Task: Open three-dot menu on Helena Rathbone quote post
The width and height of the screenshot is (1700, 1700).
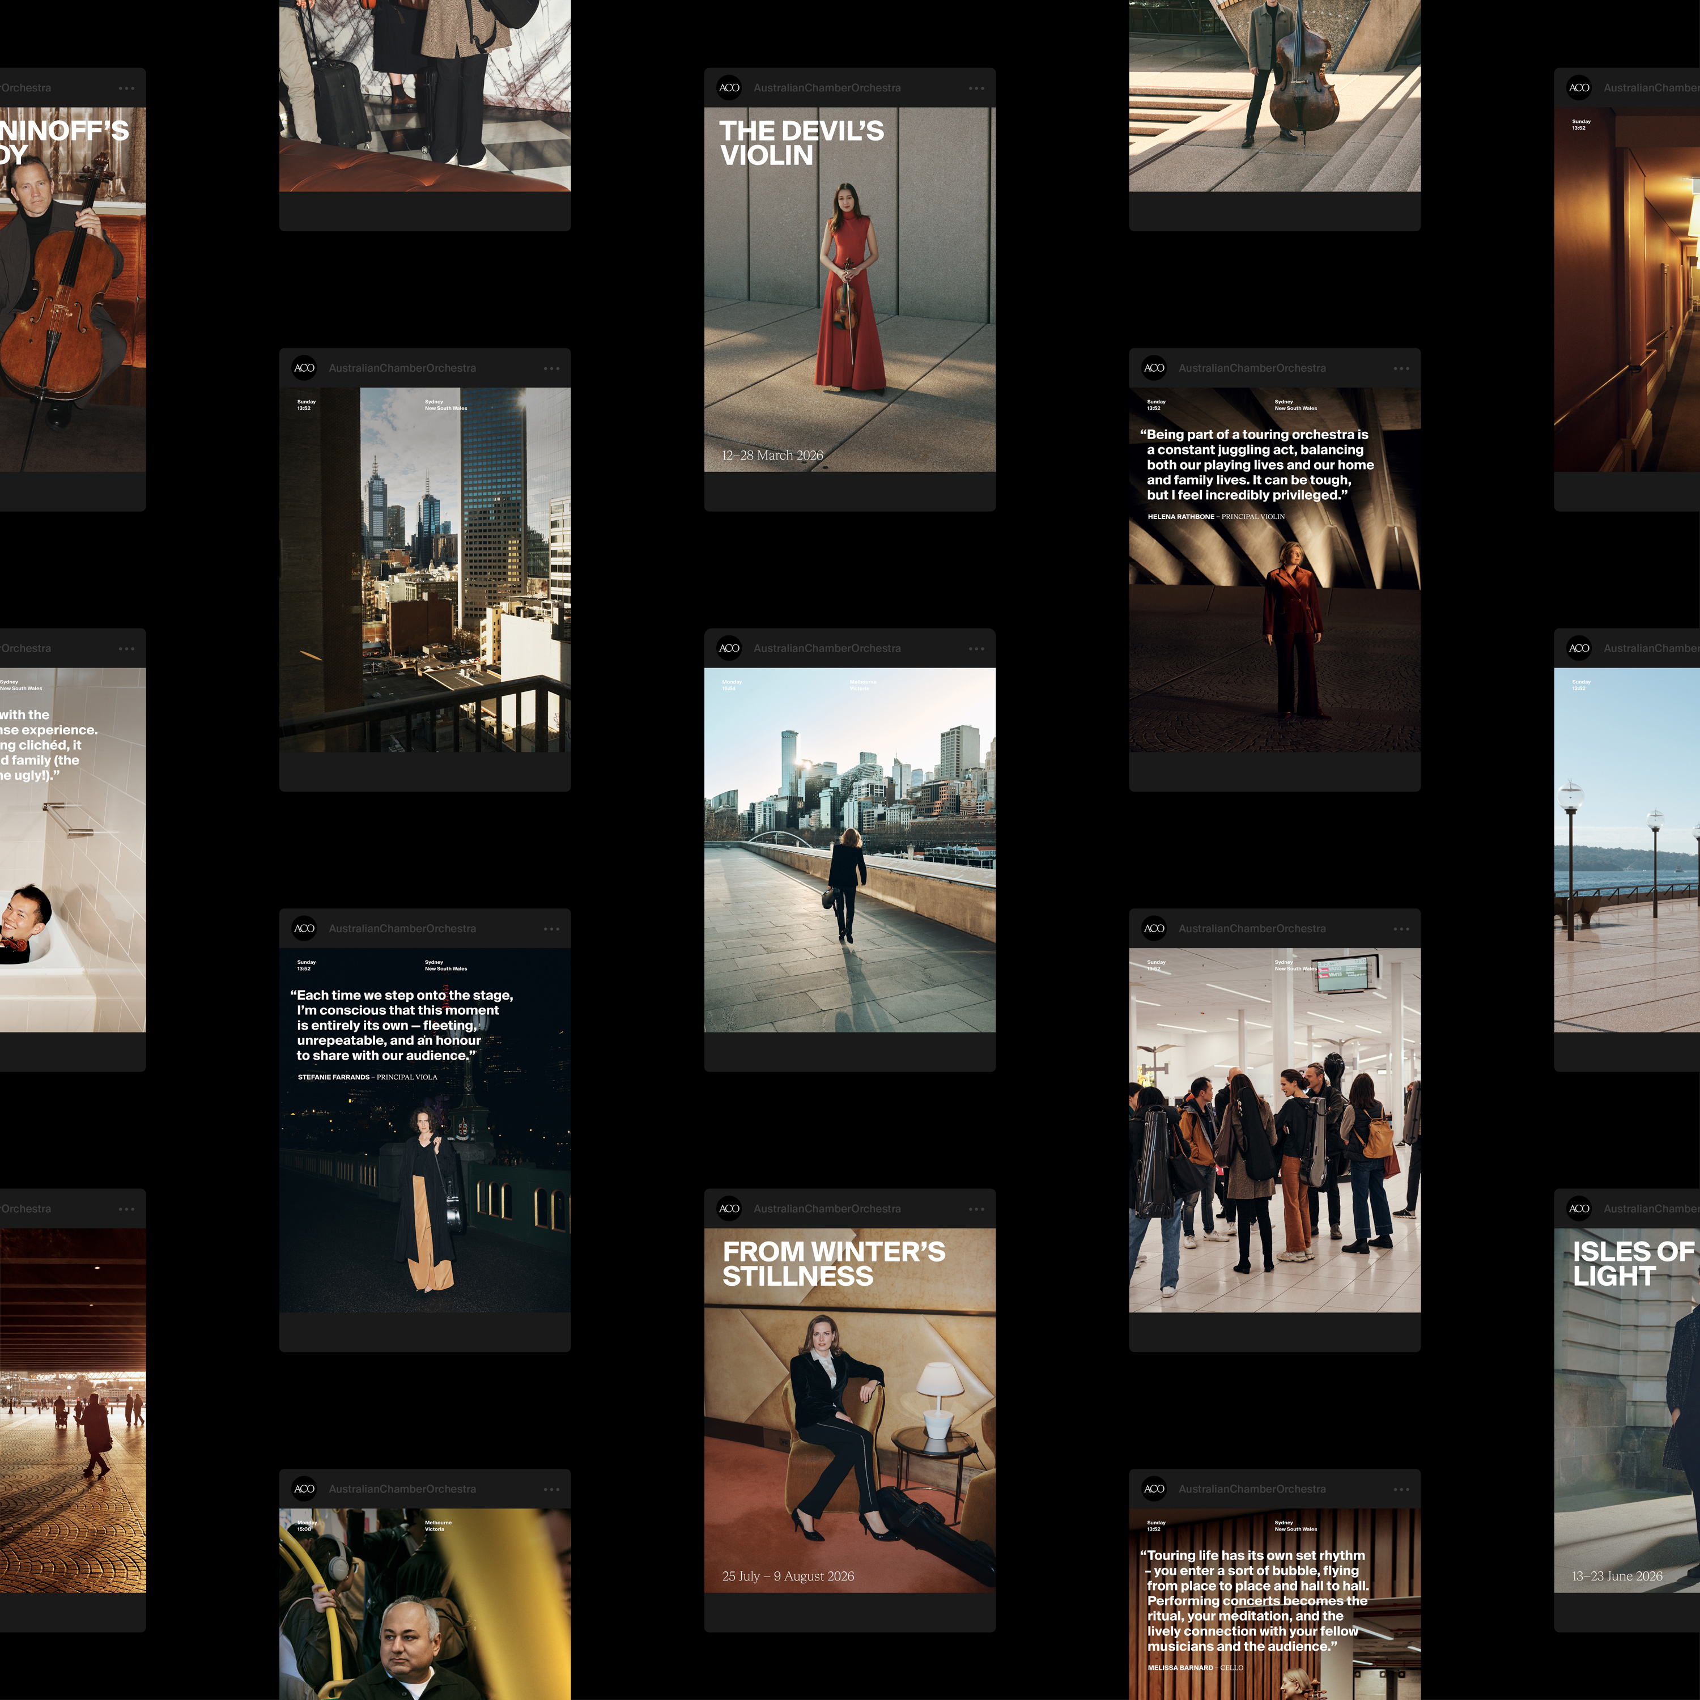Action: tap(1401, 368)
